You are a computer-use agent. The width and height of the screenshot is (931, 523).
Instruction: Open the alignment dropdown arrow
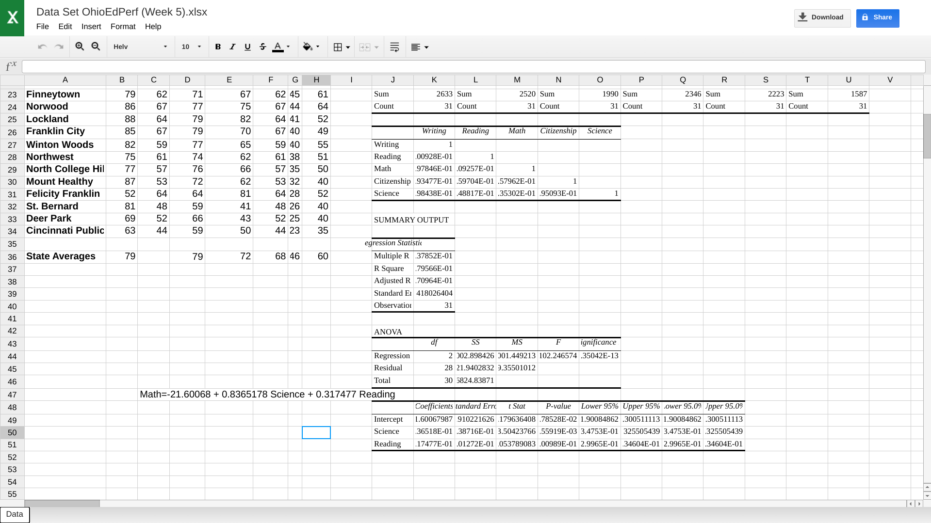point(426,48)
